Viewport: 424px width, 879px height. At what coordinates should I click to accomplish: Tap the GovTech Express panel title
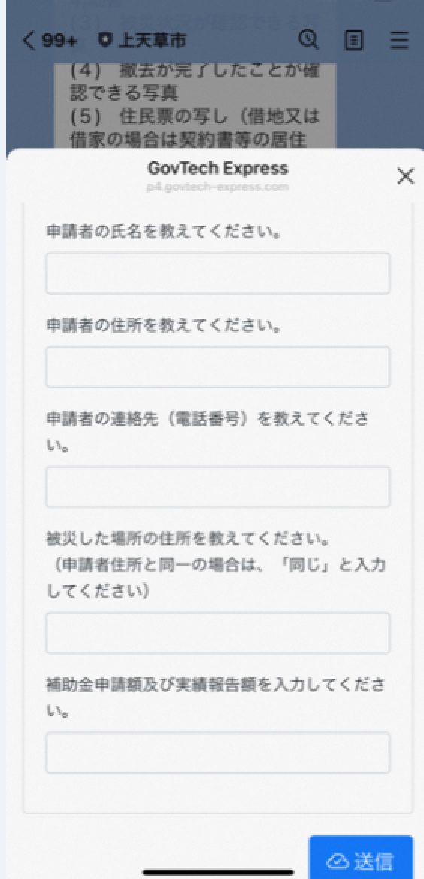point(218,168)
